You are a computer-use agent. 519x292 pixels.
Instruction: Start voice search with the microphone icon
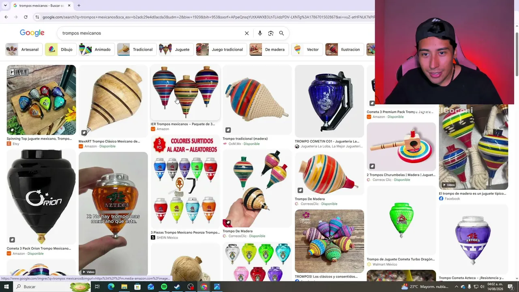pos(260,33)
